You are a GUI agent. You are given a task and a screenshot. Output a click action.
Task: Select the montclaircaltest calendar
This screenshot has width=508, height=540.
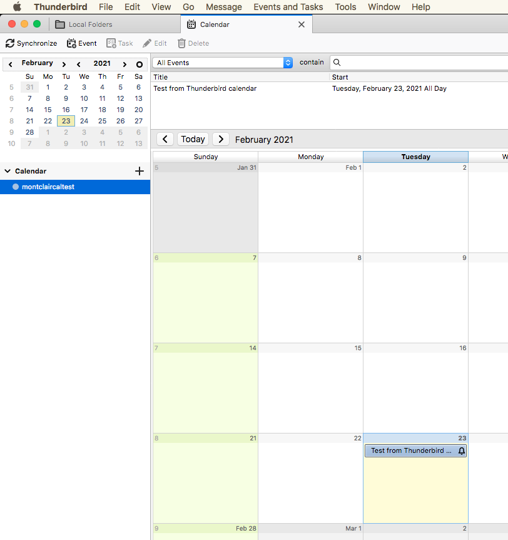pos(75,187)
